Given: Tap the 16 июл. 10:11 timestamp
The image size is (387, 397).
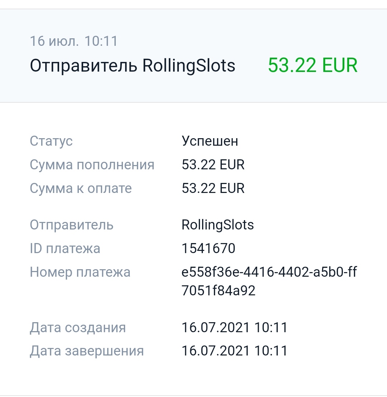Looking at the screenshot, I should tap(74, 41).
